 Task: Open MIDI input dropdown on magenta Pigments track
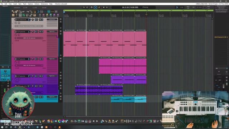click(29, 65)
